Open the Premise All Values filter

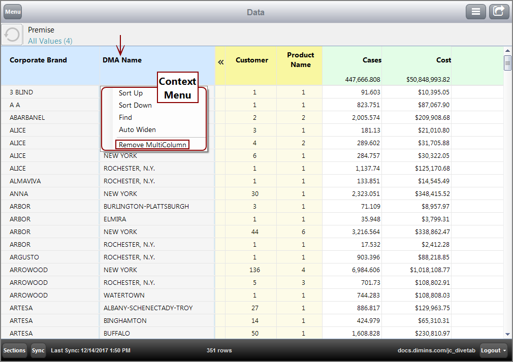50,41
